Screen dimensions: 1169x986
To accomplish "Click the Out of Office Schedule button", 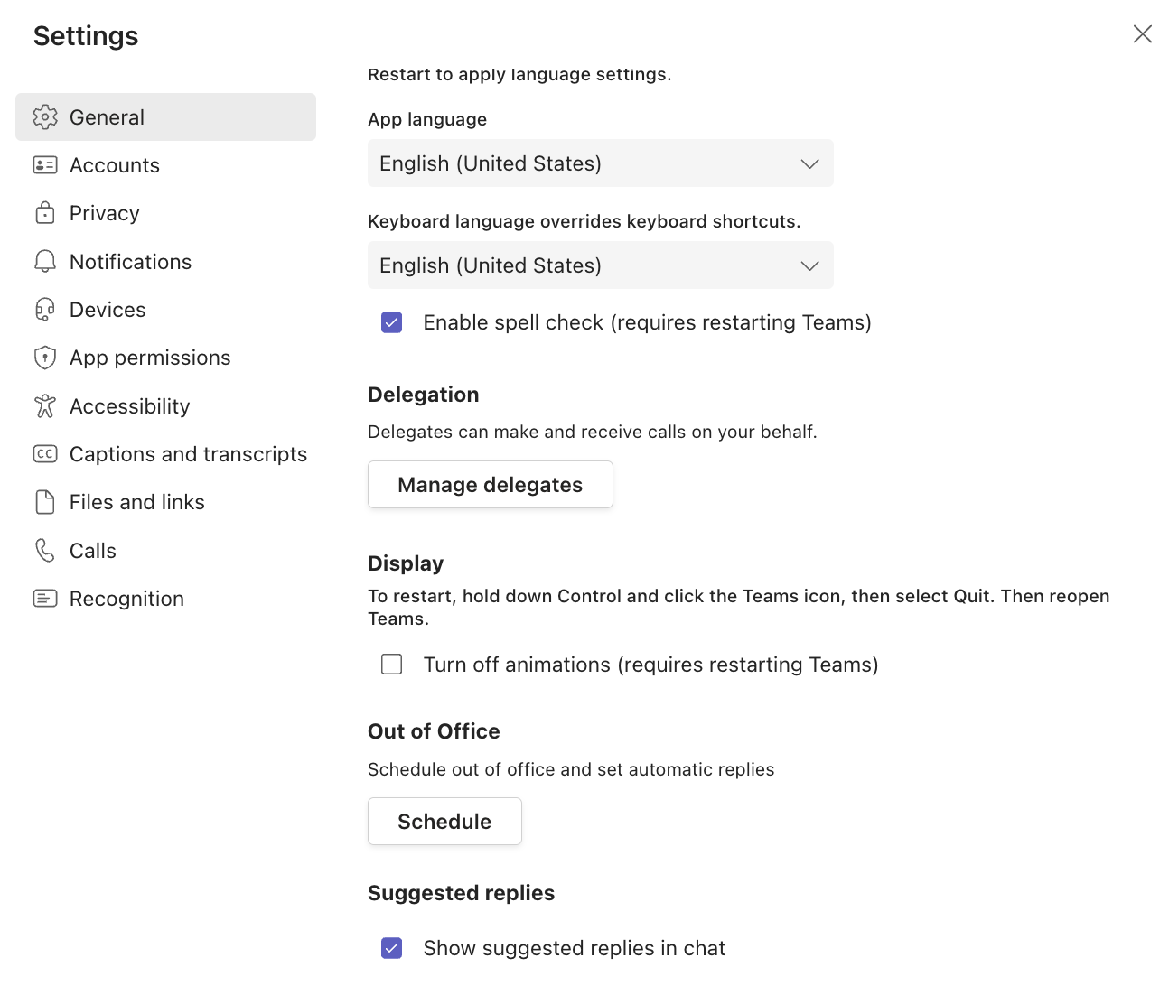I will (444, 822).
